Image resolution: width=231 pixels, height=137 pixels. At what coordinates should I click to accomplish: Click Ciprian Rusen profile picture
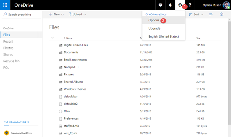226,5
